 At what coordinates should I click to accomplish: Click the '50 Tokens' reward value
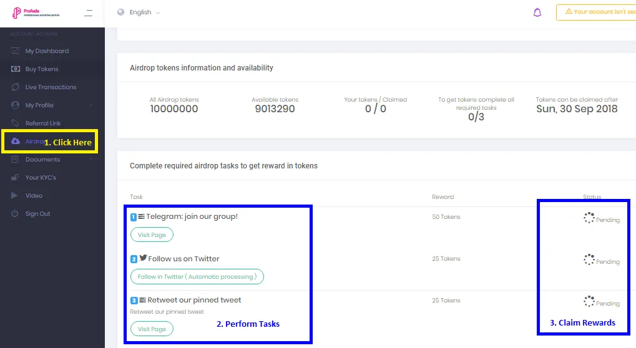click(446, 217)
